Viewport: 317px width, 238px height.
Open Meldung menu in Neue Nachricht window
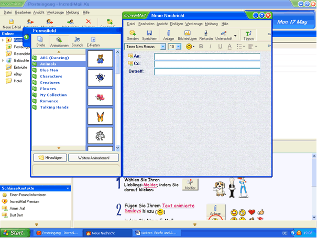click(211, 24)
